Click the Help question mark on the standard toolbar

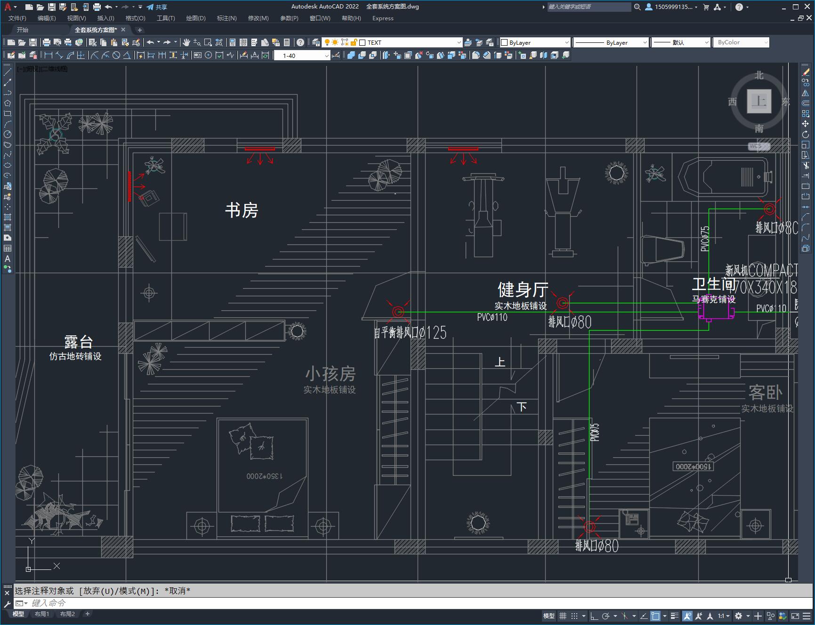(300, 42)
